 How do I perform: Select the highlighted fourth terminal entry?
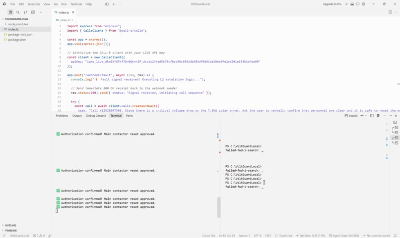tap(395, 138)
